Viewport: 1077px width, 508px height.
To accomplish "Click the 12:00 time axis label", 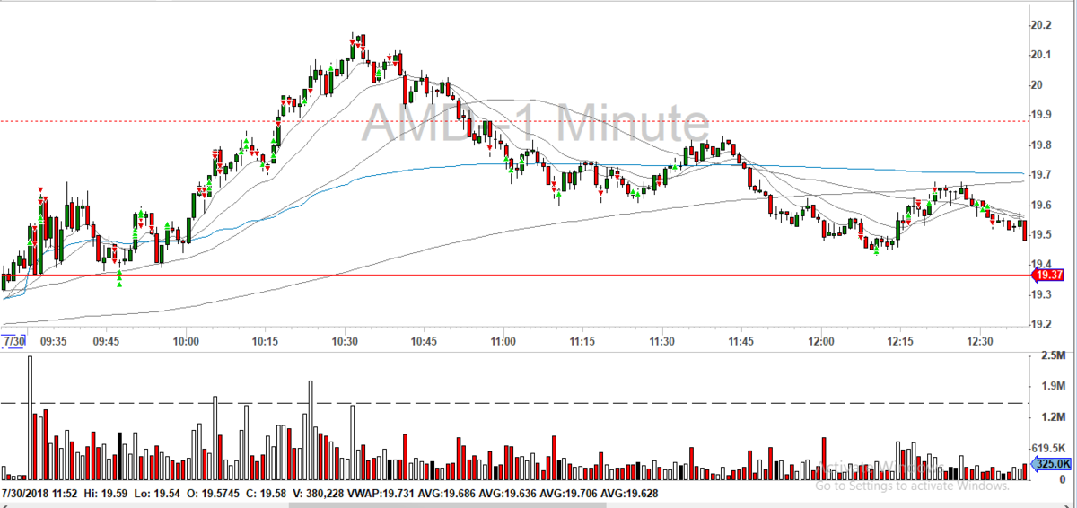I will click(x=820, y=341).
